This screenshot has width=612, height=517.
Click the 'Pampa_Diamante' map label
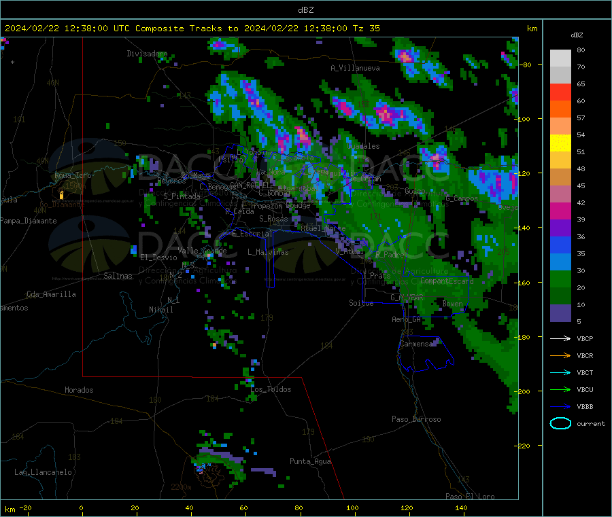(28, 221)
